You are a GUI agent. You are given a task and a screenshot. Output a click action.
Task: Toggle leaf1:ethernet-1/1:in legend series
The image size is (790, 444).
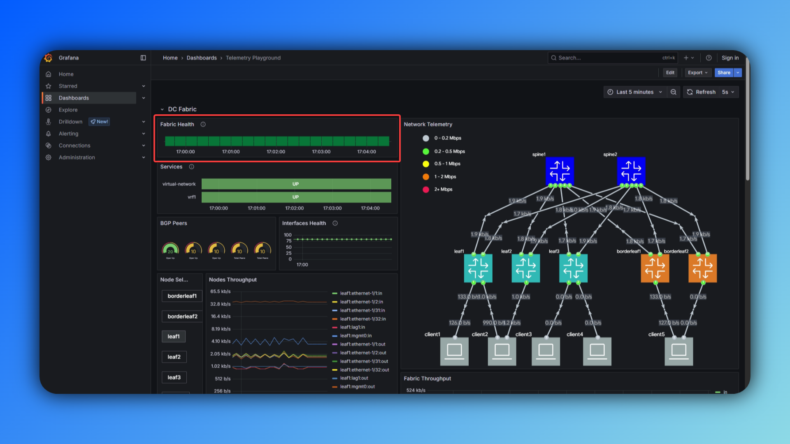click(x=361, y=294)
